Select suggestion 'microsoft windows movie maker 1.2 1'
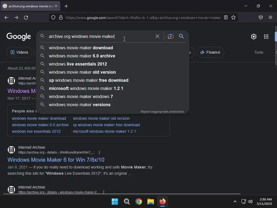 pyautogui.click(x=113, y=89)
